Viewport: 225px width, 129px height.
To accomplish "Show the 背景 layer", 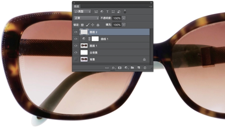I will [x=76, y=59].
